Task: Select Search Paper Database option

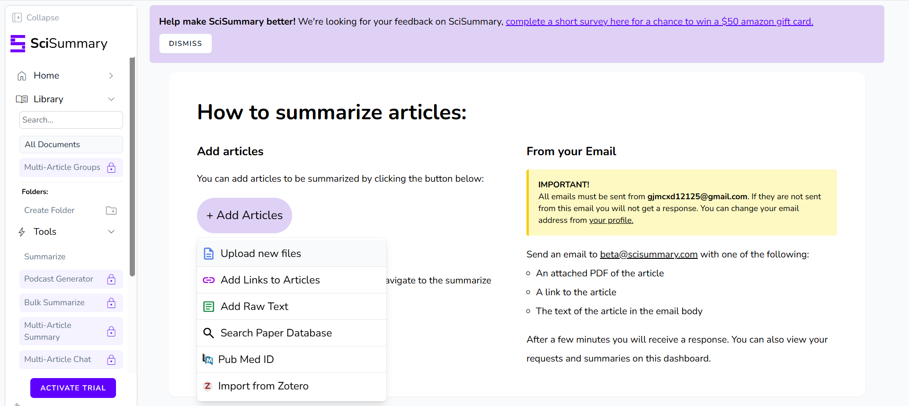Action: pos(292,333)
